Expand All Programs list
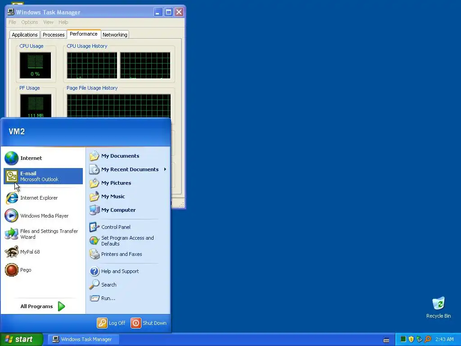The image size is (461, 346). (x=43, y=306)
